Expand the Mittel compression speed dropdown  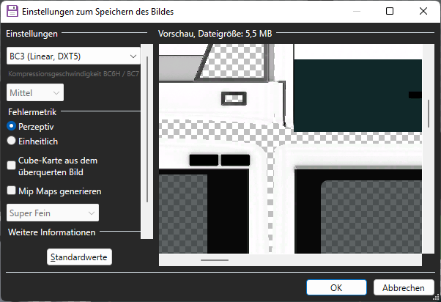click(35, 92)
